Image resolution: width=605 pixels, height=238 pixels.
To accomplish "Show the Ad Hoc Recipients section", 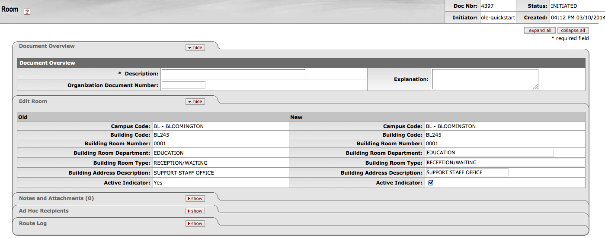I will tap(195, 211).
